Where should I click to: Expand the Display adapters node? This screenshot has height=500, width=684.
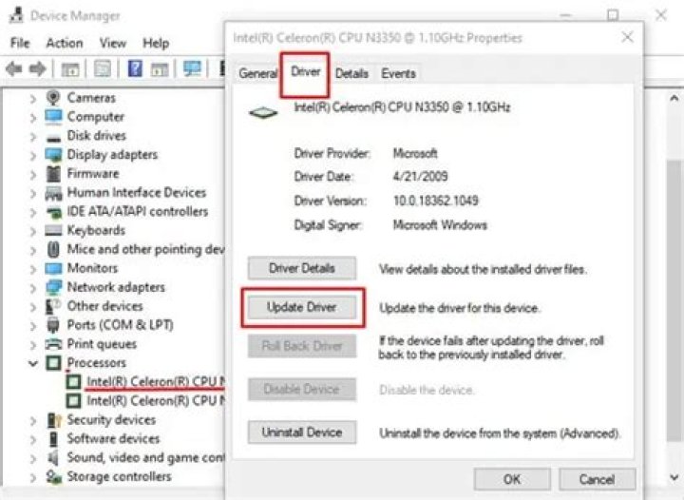tap(33, 155)
